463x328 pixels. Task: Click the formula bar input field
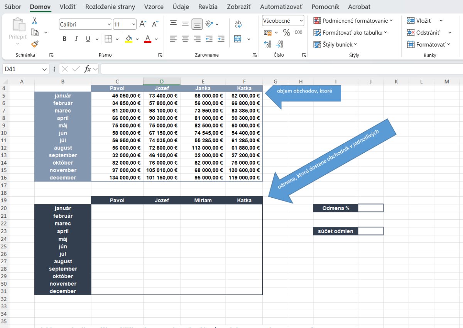coord(281,69)
